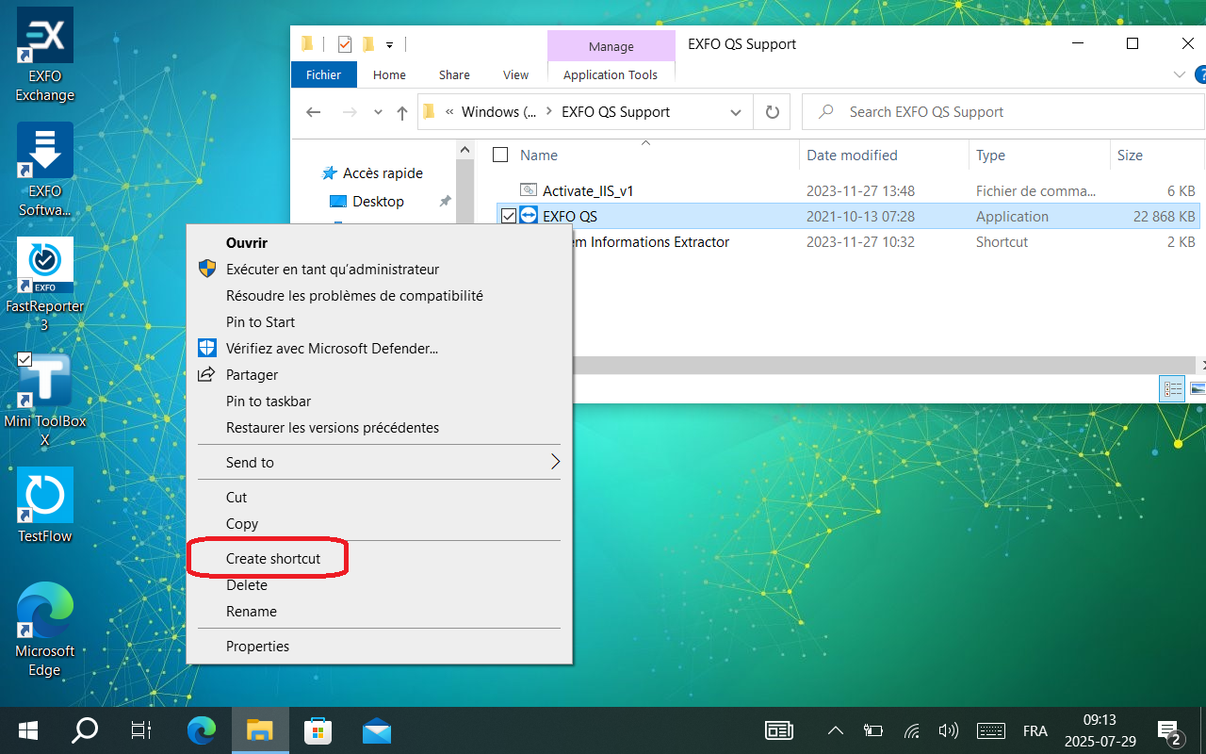This screenshot has height=754, width=1206.
Task: Open taskbar Search magnifier
Action: tap(85, 730)
